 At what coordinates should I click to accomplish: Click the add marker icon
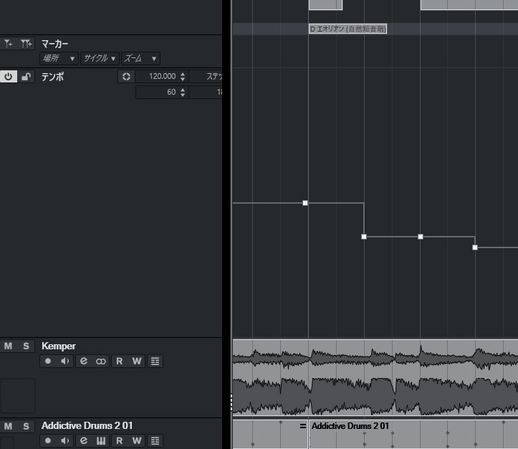pyautogui.click(x=9, y=44)
